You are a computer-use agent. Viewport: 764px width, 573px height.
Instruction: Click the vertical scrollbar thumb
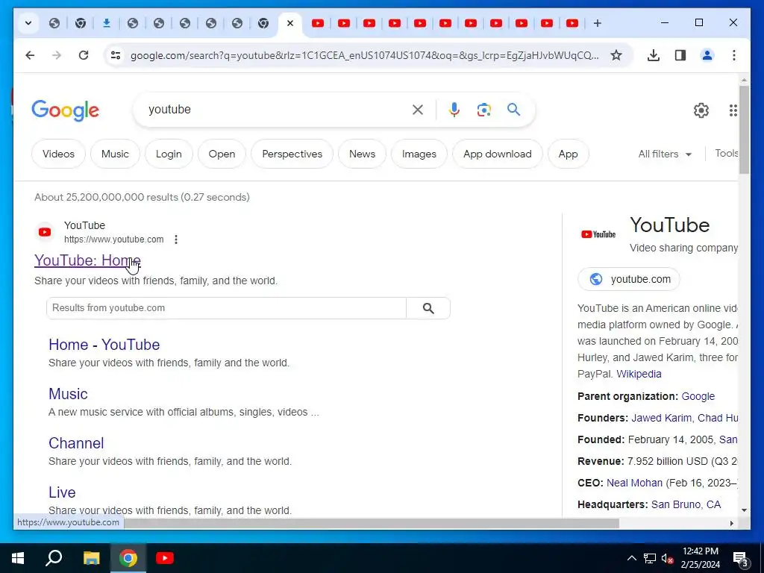click(744, 130)
